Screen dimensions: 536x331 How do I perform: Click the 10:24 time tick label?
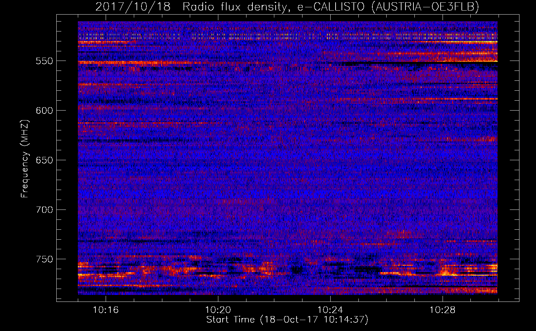point(330,310)
